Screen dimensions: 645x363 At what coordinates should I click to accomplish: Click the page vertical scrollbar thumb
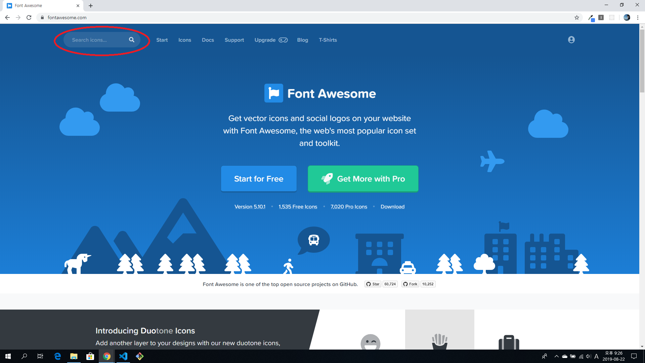tap(642, 61)
